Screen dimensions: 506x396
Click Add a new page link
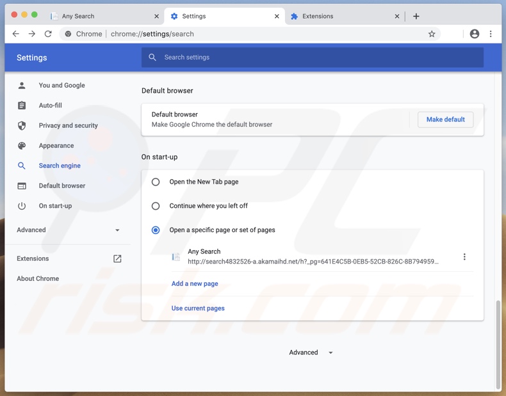pos(195,283)
